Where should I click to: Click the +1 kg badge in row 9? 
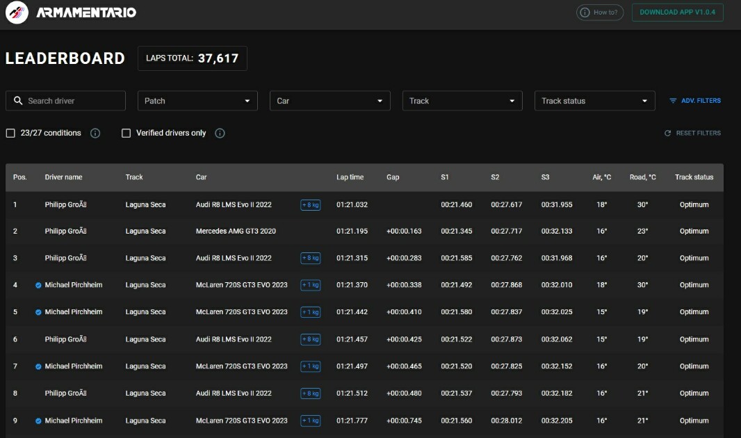[x=311, y=421]
